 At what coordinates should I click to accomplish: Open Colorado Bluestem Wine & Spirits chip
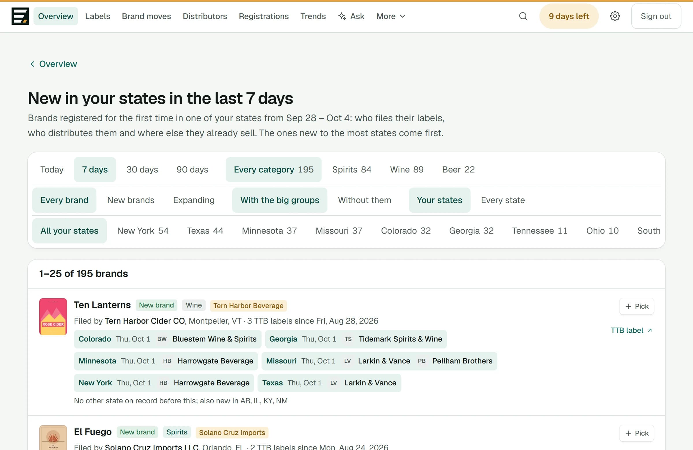[167, 339]
